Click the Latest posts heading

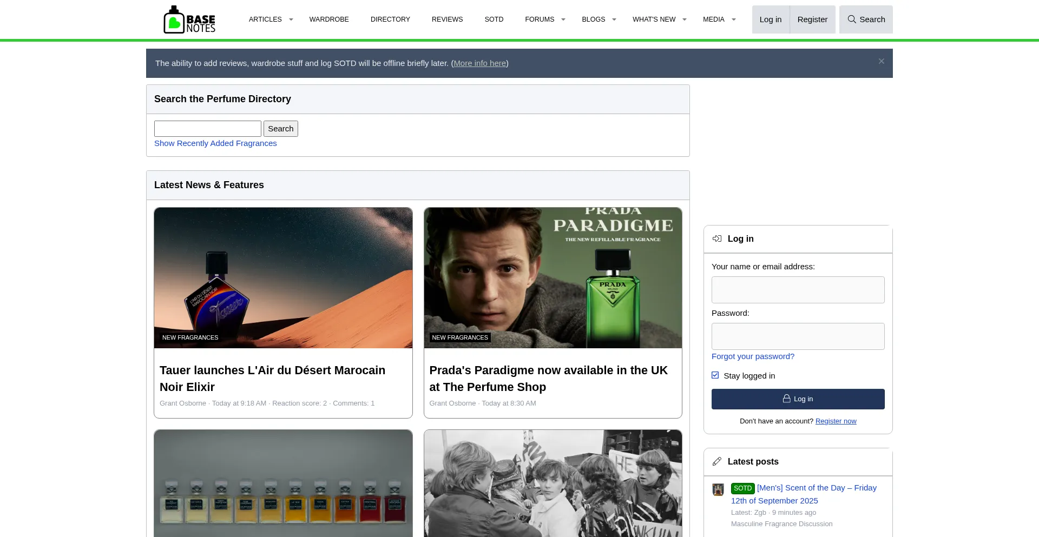[x=753, y=461]
